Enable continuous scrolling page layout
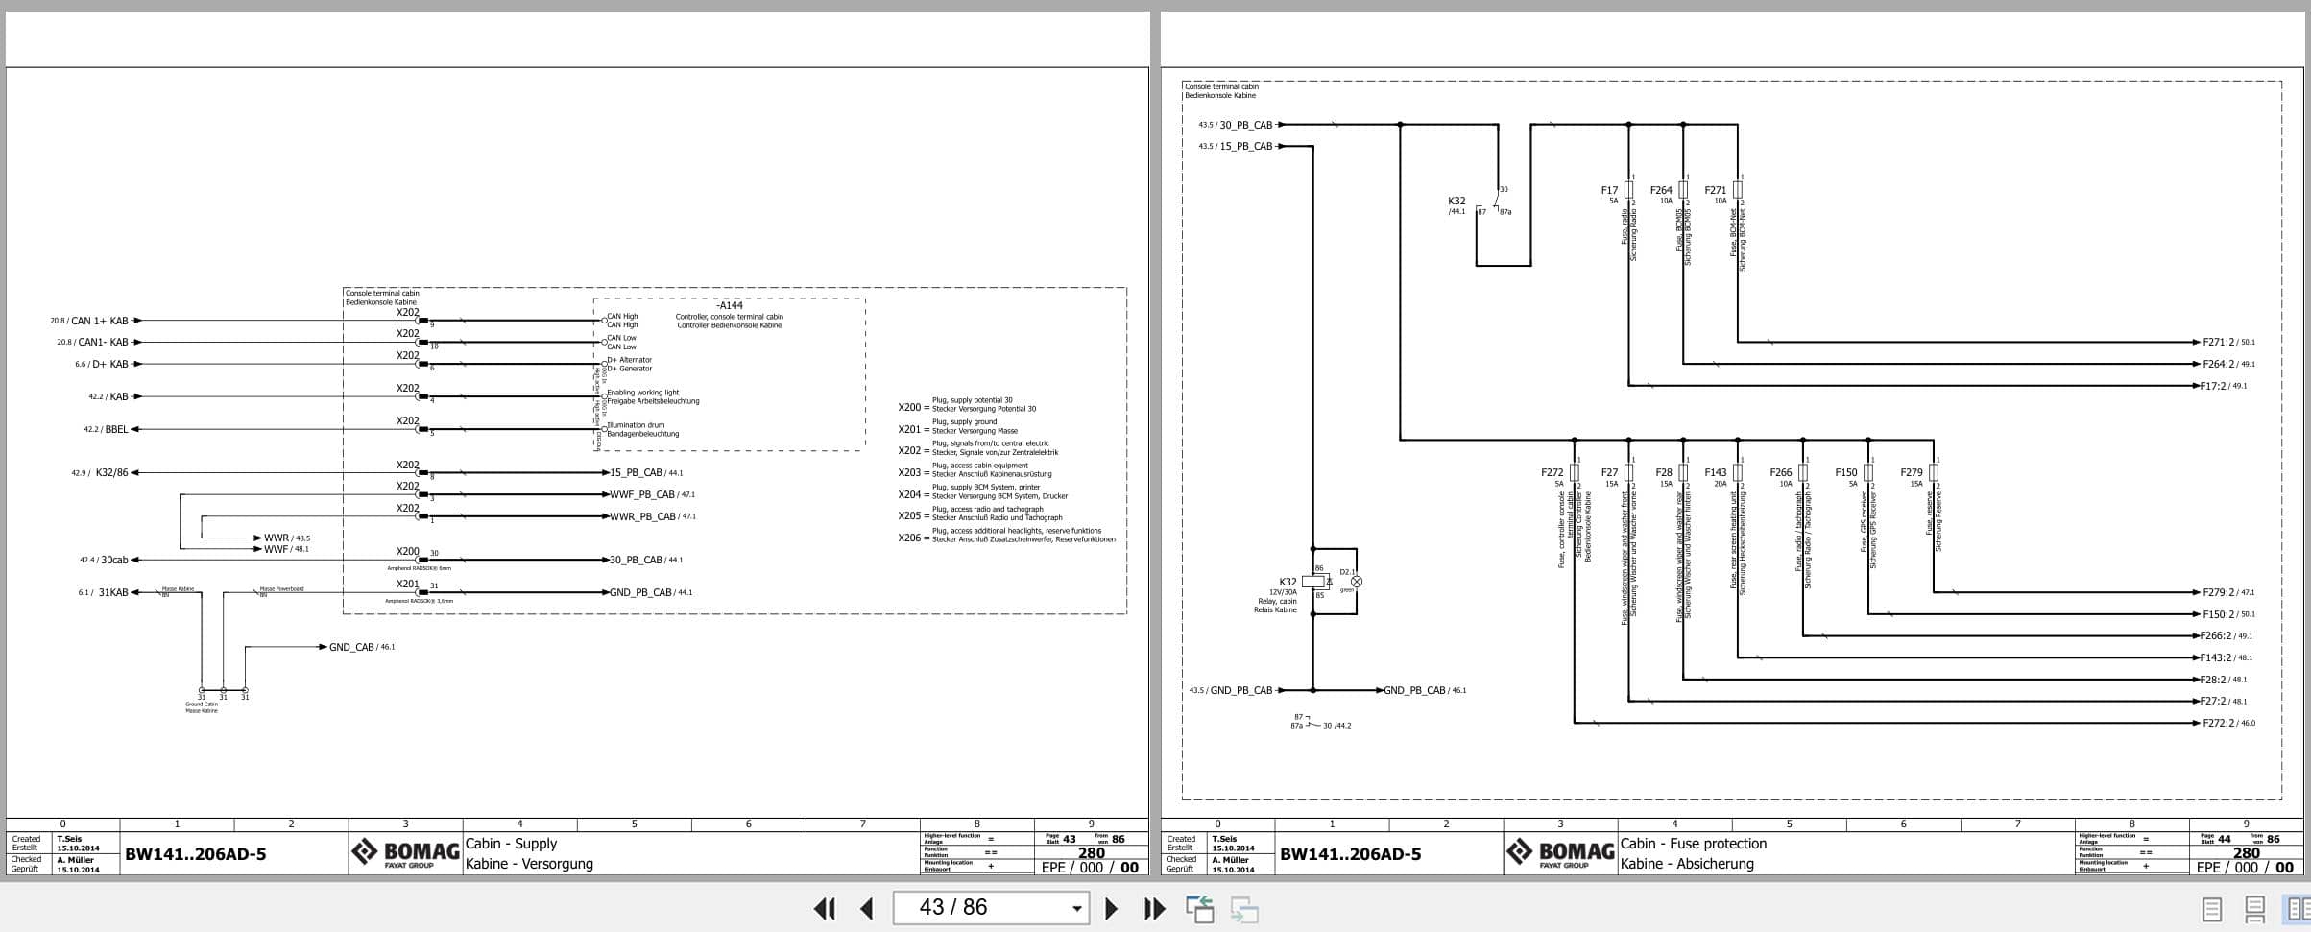This screenshot has width=2311, height=932. pos(2254,909)
